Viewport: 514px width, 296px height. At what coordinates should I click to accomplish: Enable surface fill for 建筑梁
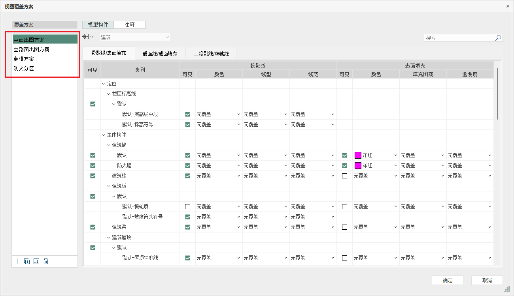(344, 227)
